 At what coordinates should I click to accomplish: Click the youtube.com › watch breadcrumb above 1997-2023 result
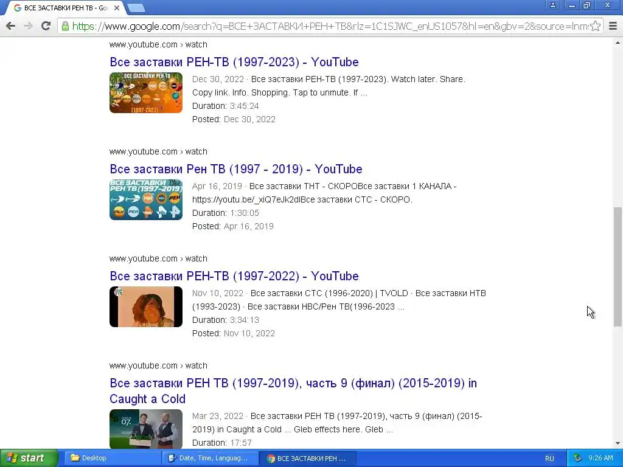click(x=158, y=44)
